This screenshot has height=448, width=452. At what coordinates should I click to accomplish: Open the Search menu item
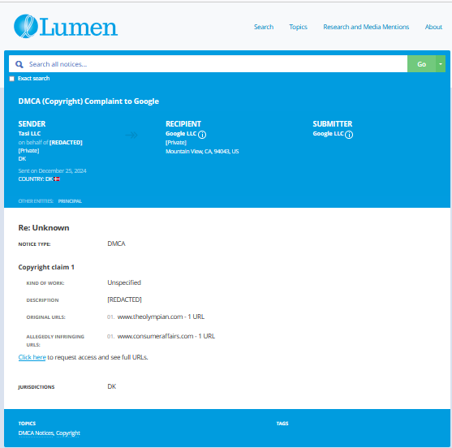click(264, 27)
